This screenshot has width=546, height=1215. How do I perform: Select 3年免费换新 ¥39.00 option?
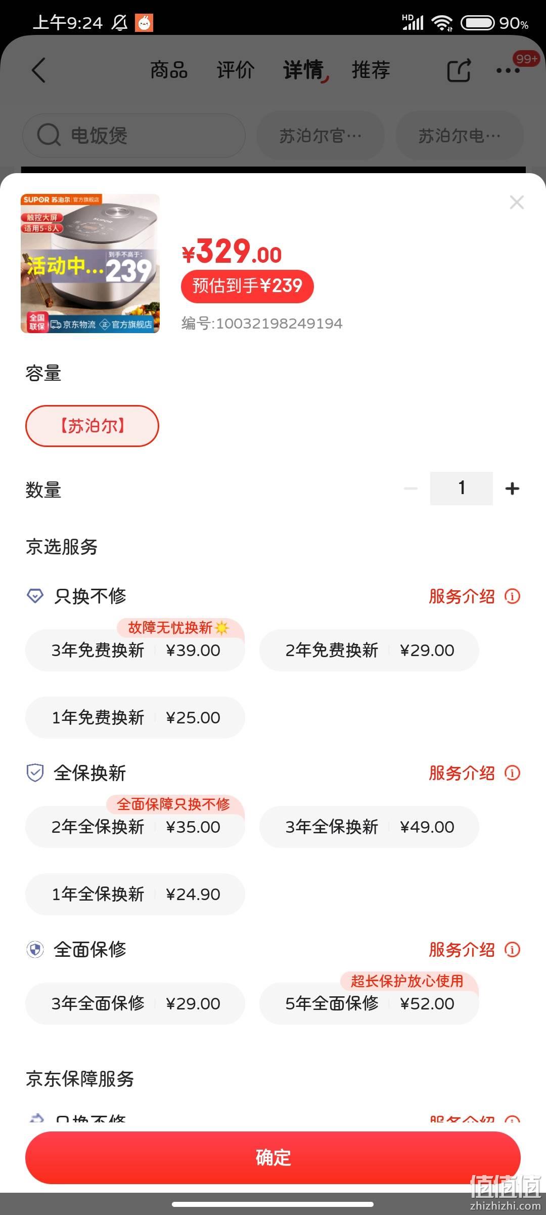click(x=135, y=650)
